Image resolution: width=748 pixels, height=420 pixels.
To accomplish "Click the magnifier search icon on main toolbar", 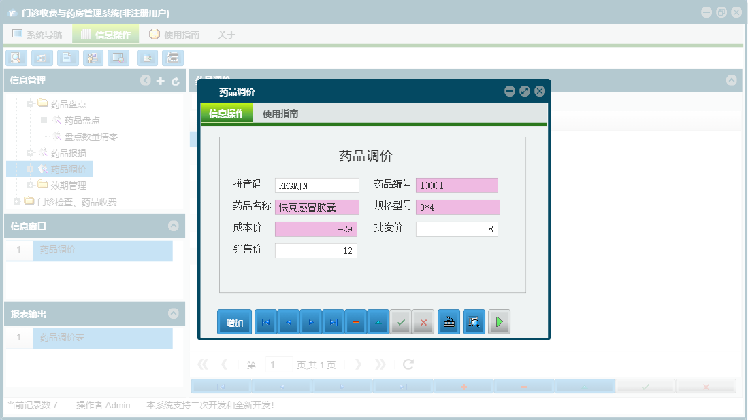I will pyautogui.click(x=16, y=58).
